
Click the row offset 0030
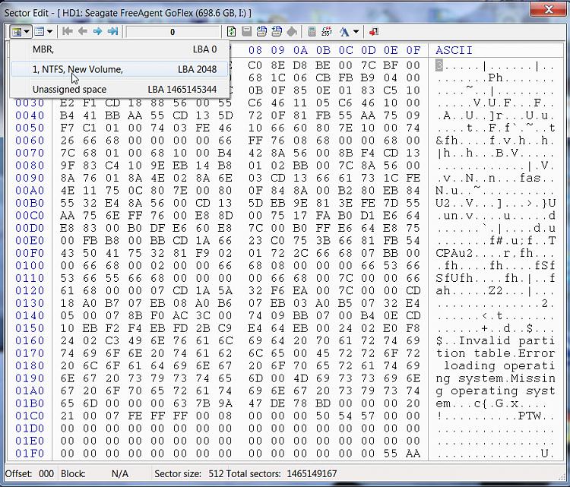pyautogui.click(x=30, y=103)
